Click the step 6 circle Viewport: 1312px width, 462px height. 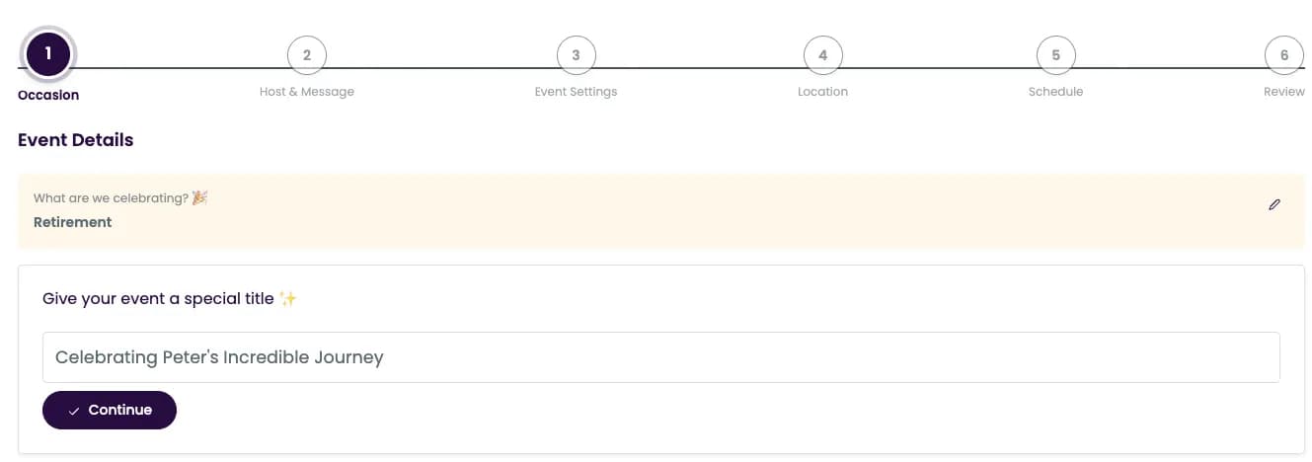(x=1283, y=55)
